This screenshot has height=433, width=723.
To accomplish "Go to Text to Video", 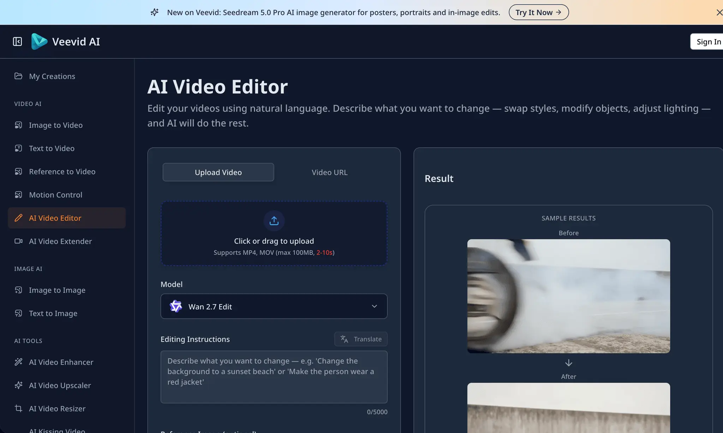I will [x=67, y=148].
